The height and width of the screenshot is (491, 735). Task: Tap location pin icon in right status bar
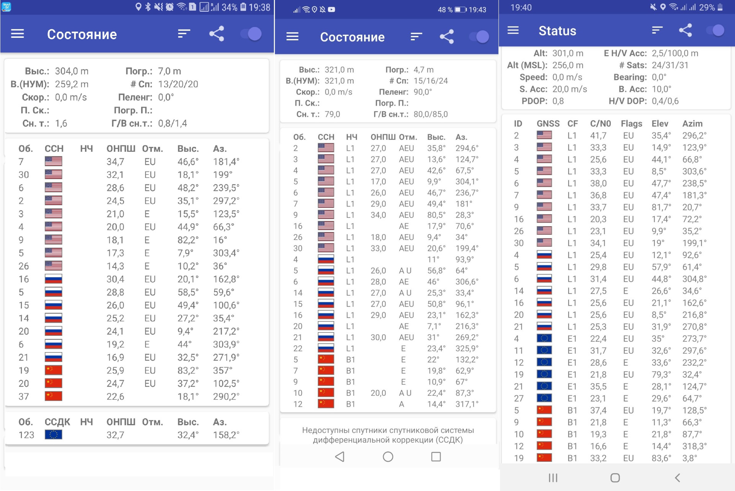coord(663,7)
